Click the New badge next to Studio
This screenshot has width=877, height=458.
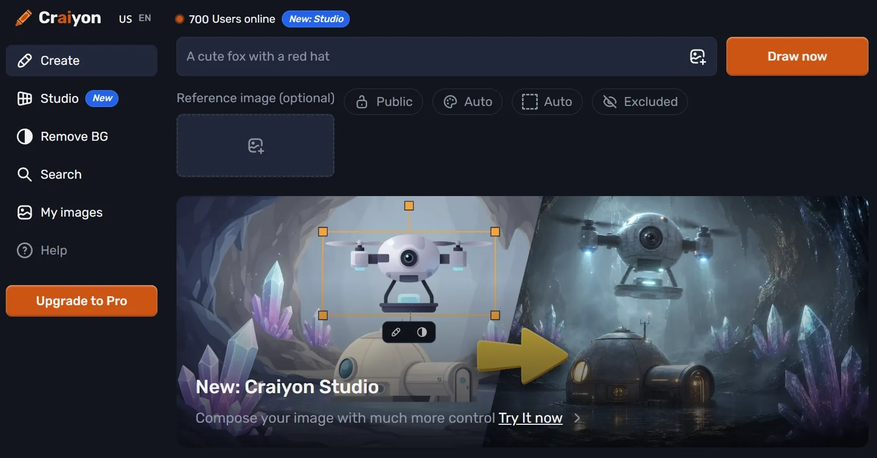pyautogui.click(x=102, y=99)
